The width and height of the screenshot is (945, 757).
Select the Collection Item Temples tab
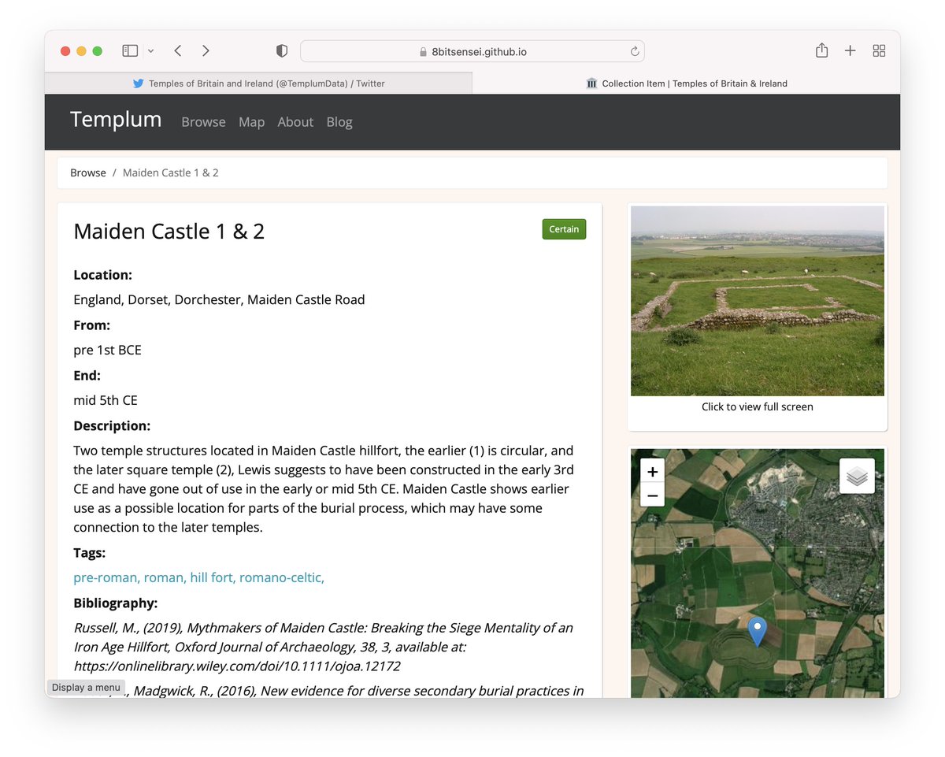coord(687,83)
